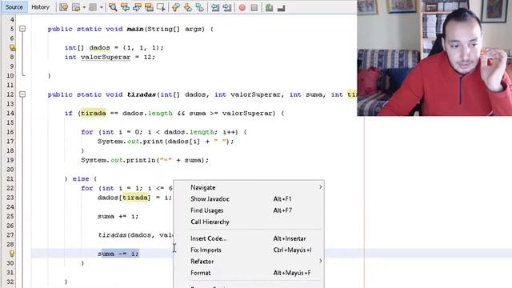Screen dimensions: 512x288
Task: Click the selected 'suma -= i;' statement
Action: pos(118,254)
